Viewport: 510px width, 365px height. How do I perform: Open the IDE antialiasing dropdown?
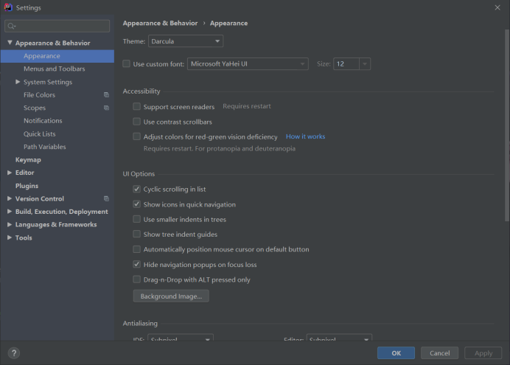pos(181,338)
